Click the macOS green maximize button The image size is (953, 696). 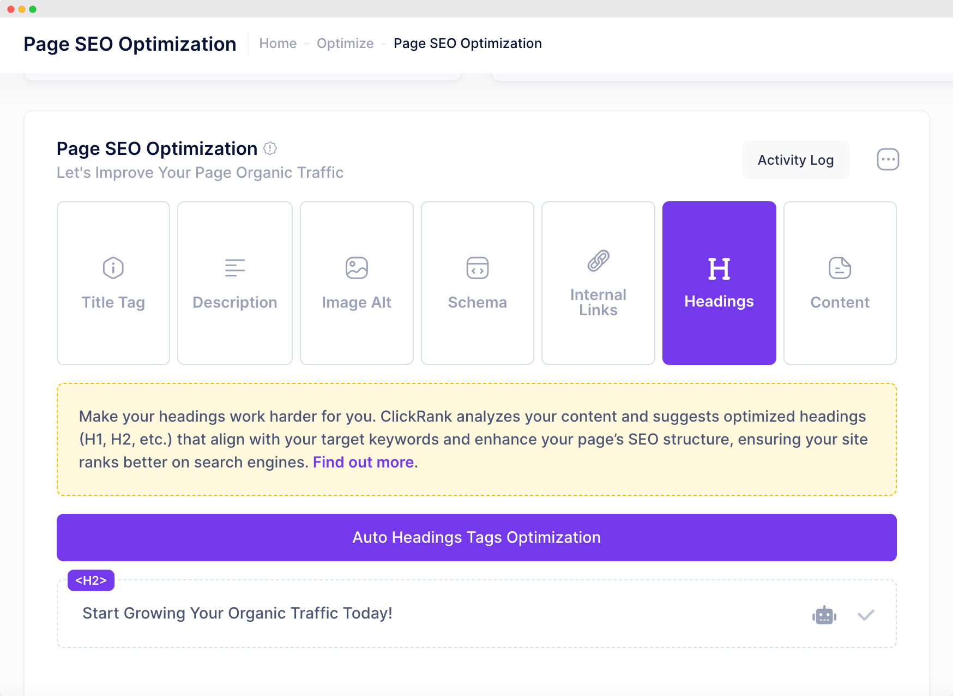click(33, 9)
